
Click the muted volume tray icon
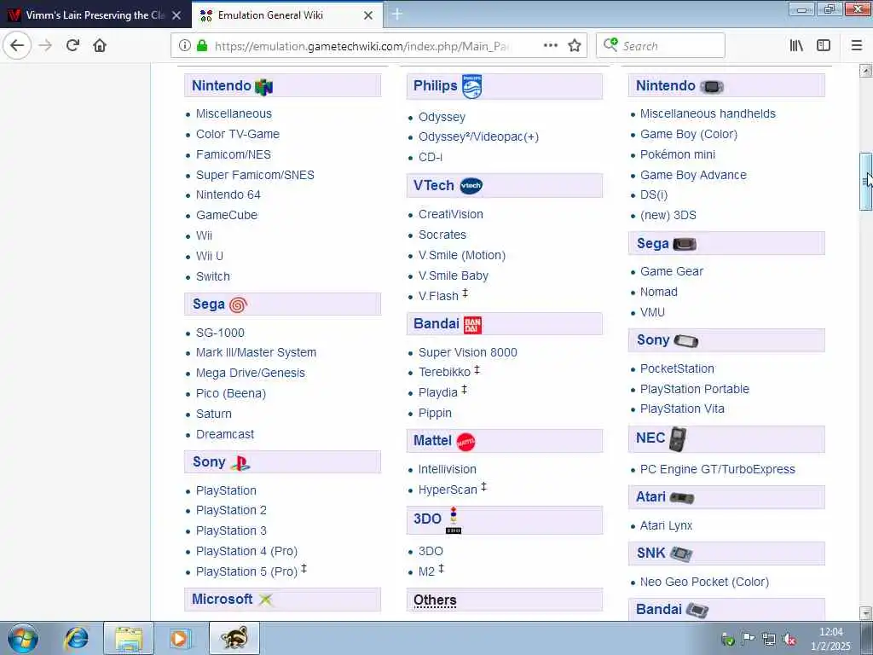[789, 640]
